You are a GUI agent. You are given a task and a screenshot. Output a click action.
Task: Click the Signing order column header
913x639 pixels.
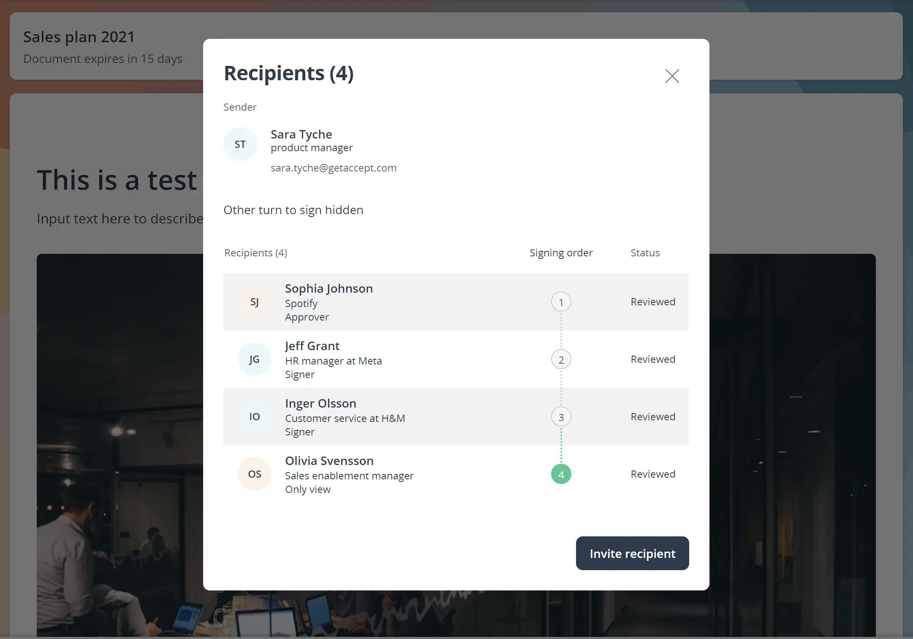561,253
